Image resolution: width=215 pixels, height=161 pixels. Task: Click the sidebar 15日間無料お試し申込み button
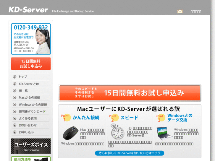(31, 64)
